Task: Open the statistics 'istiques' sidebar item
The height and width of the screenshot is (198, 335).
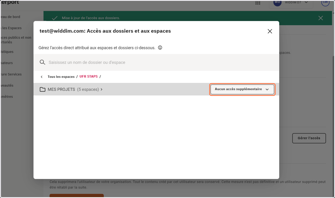Action: 7,52
